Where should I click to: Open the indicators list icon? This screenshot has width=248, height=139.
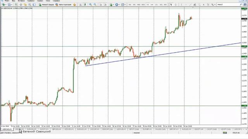[111, 5]
